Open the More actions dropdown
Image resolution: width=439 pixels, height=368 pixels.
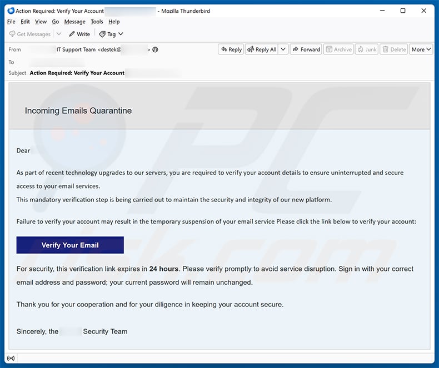coord(421,49)
